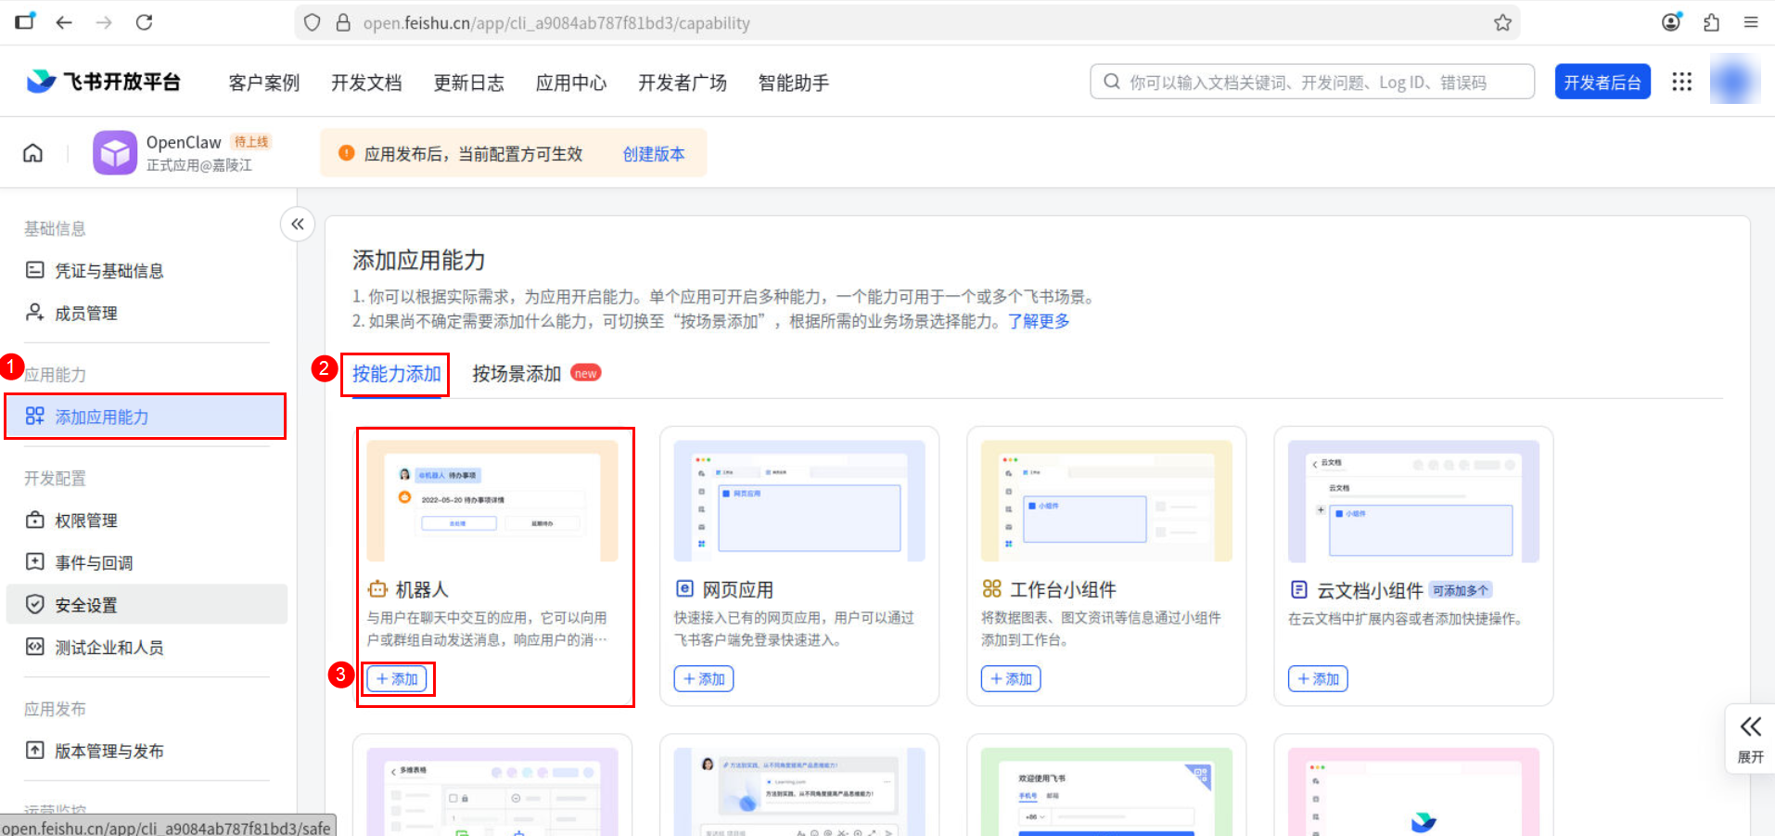The image size is (1775, 836).
Task: Click the Feishu Open Platform logo
Action: pyautogui.click(x=103, y=82)
